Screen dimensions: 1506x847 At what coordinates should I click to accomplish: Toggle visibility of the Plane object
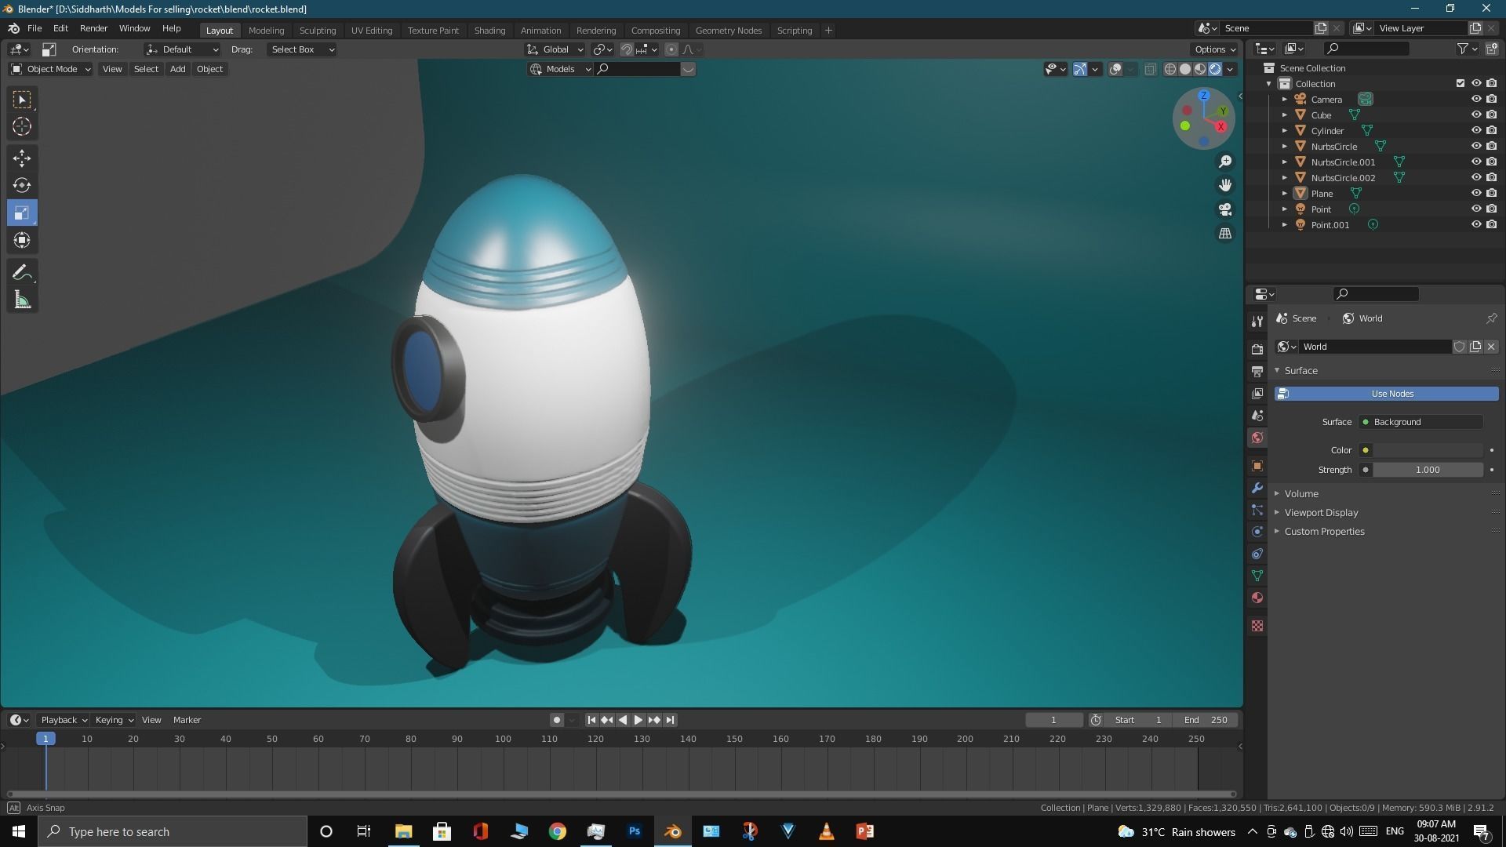point(1475,193)
